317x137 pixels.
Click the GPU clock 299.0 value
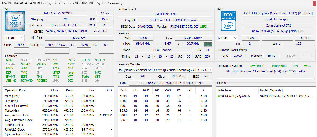click(238, 56)
